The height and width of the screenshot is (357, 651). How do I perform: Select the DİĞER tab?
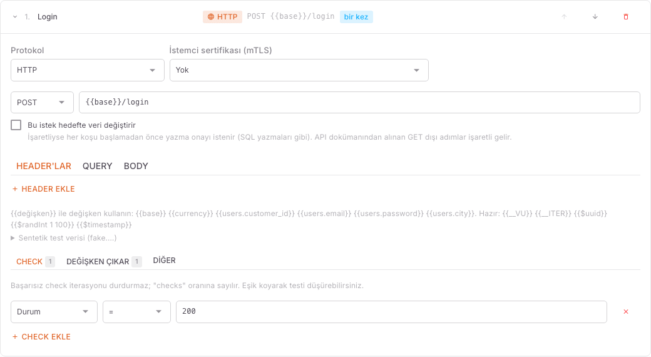click(165, 261)
